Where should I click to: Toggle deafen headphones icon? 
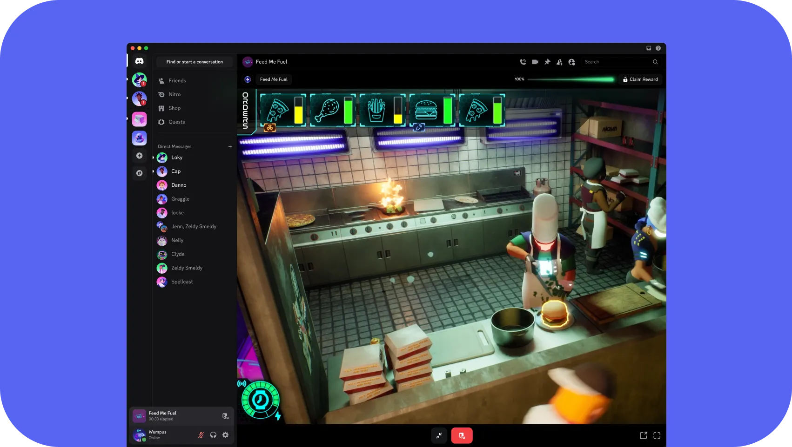coord(213,435)
